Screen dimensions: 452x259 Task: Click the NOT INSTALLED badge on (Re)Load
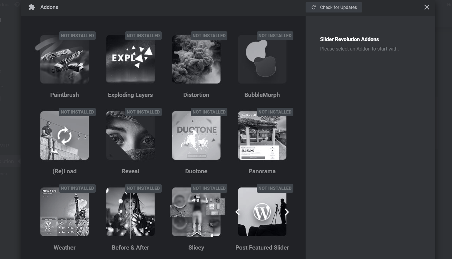point(77,112)
